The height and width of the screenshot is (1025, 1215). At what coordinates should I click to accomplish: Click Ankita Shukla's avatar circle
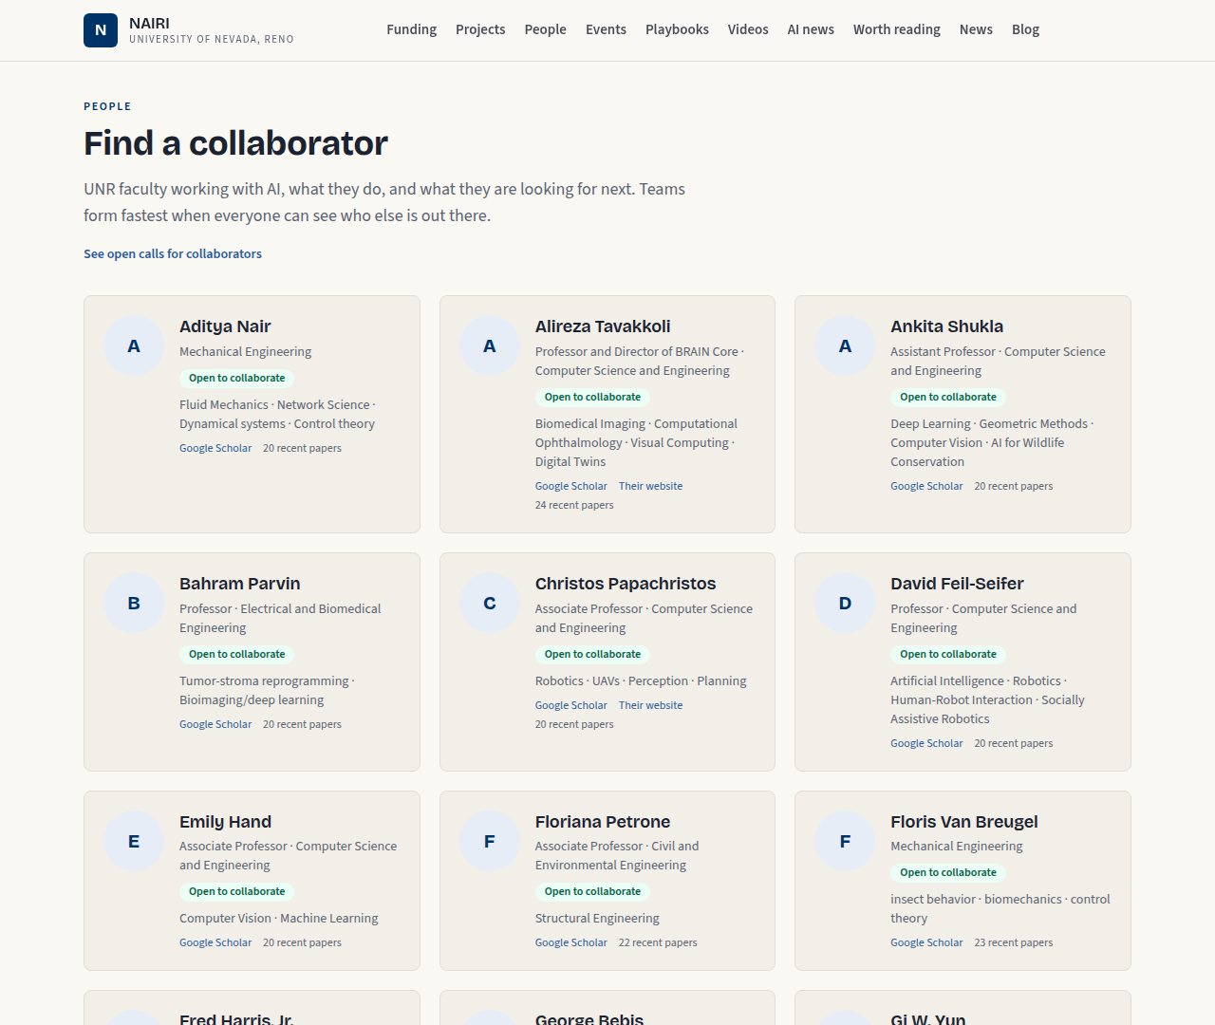845,345
